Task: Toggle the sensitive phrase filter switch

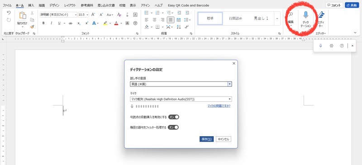Action: (x=173, y=127)
